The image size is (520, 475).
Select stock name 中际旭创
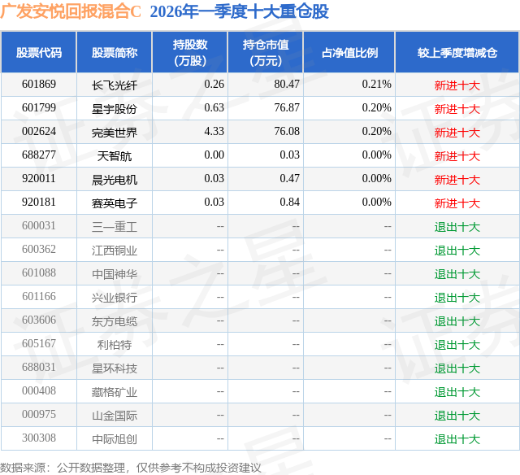click(x=115, y=439)
